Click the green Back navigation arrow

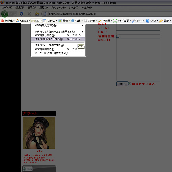(x=5, y=14)
